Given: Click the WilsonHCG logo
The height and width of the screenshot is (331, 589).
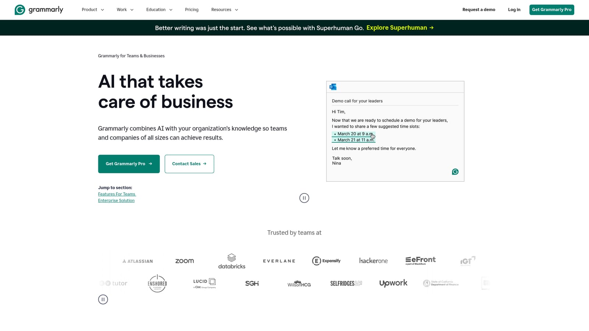Looking at the screenshot, I should pos(299,283).
